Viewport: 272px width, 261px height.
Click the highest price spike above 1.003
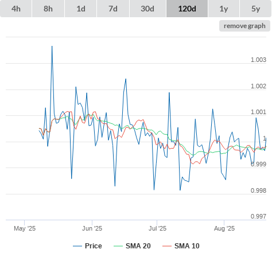[x=52, y=46]
